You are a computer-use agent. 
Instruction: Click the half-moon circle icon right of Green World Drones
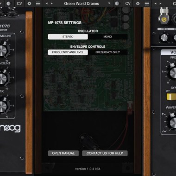(x=117, y=3)
